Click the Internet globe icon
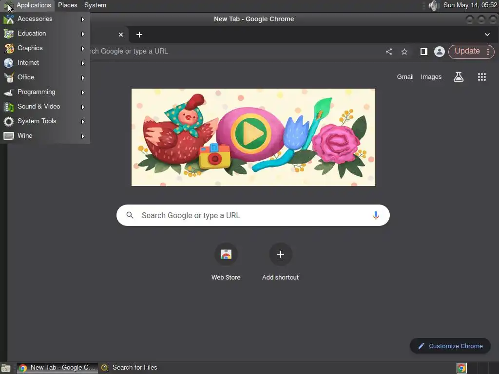This screenshot has width=499, height=374. pyautogui.click(x=9, y=63)
